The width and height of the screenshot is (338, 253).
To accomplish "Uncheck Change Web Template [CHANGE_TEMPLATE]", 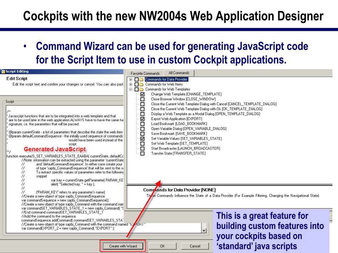I will tap(142, 94).
